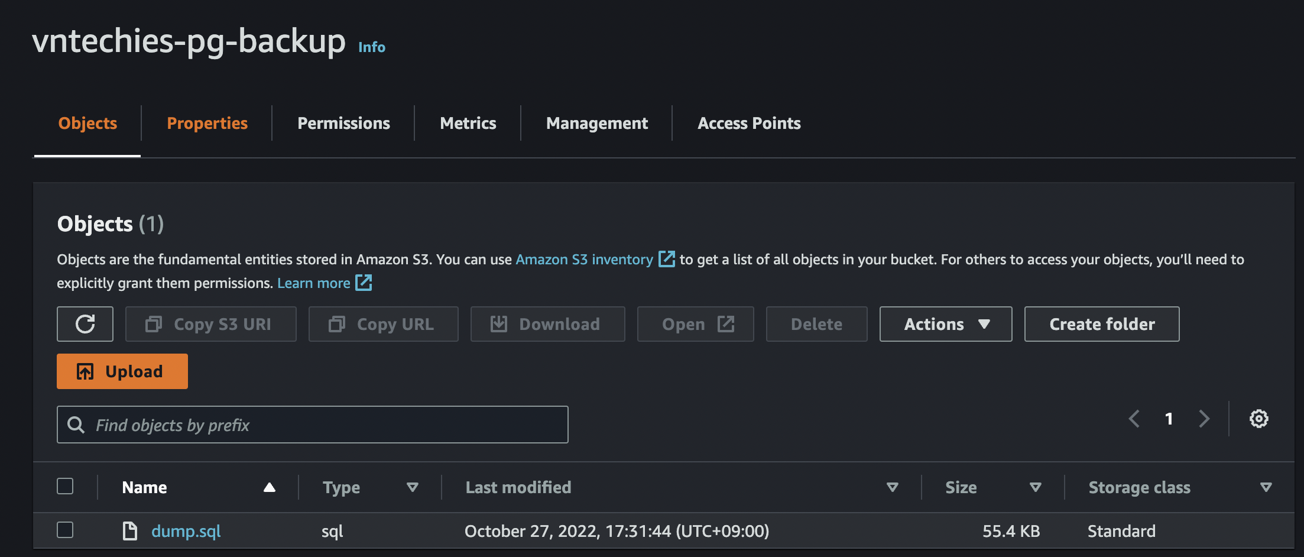Sort by Type column arrow

(x=413, y=487)
